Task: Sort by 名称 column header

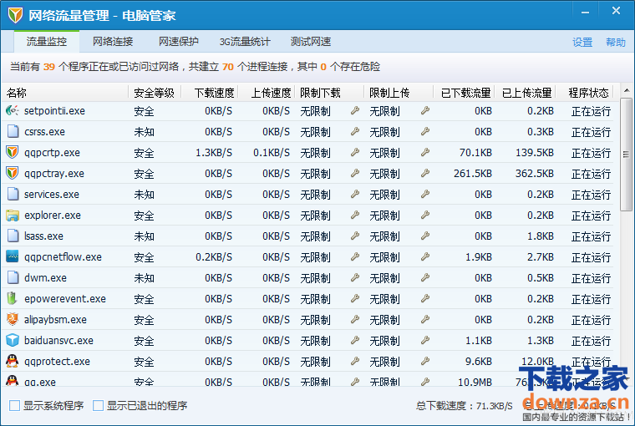Action: tap(65, 94)
